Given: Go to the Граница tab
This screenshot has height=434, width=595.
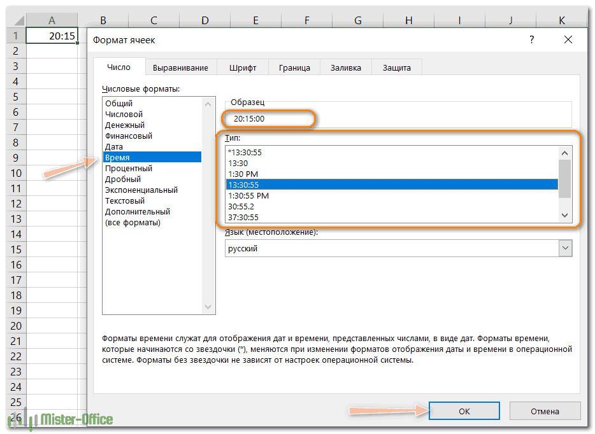Looking at the screenshot, I should 294,67.
